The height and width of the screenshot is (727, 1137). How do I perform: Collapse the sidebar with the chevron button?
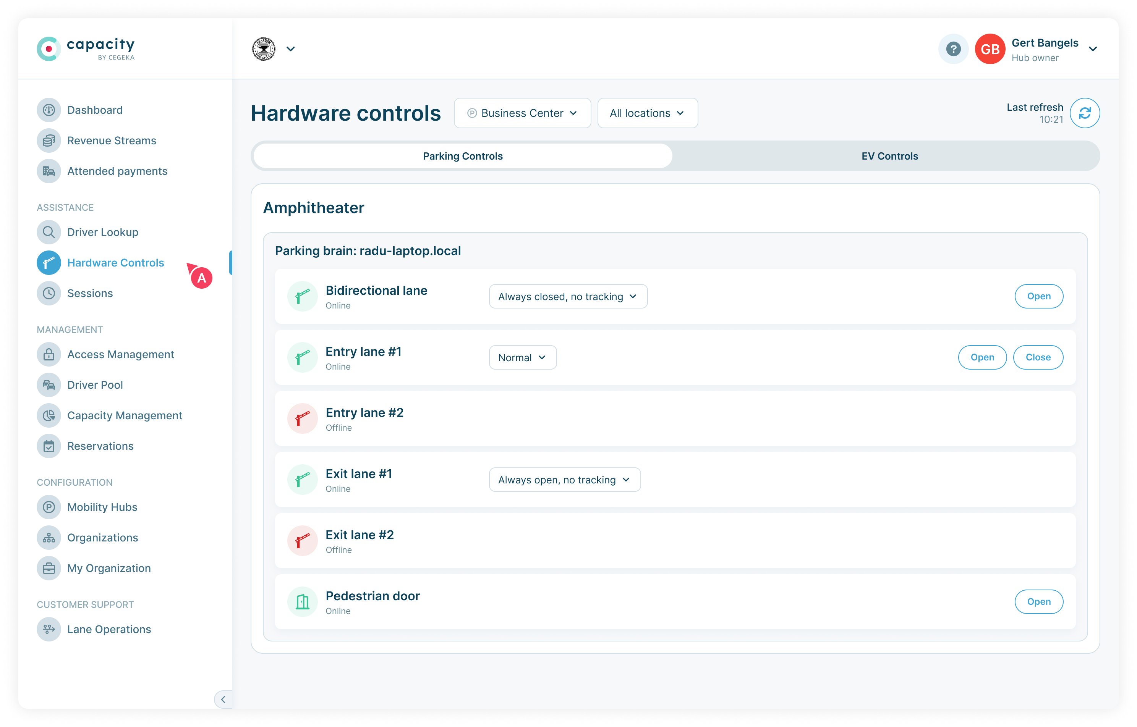[x=224, y=700]
